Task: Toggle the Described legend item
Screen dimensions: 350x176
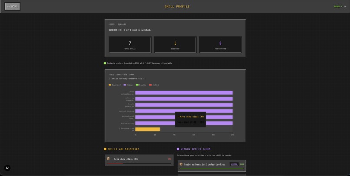Action: coord(115,85)
